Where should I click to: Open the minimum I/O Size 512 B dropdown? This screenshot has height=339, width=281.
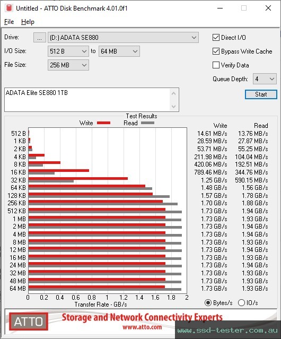68,51
